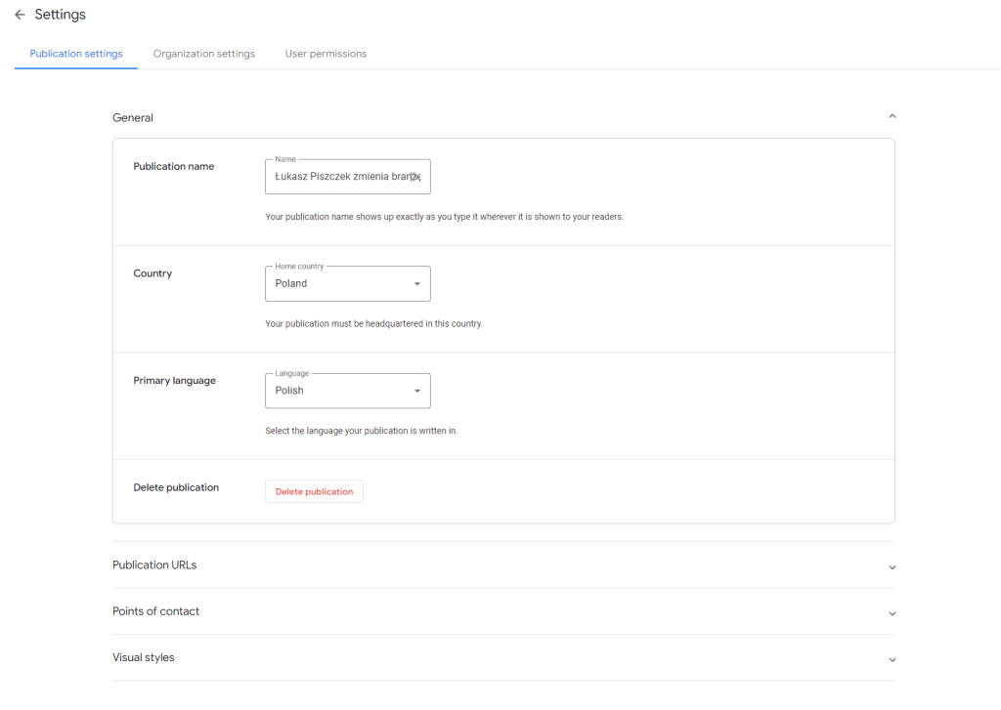Viewport: 1001px width, 710px height.
Task: Click the Polish value in Language field
Action: pos(289,391)
